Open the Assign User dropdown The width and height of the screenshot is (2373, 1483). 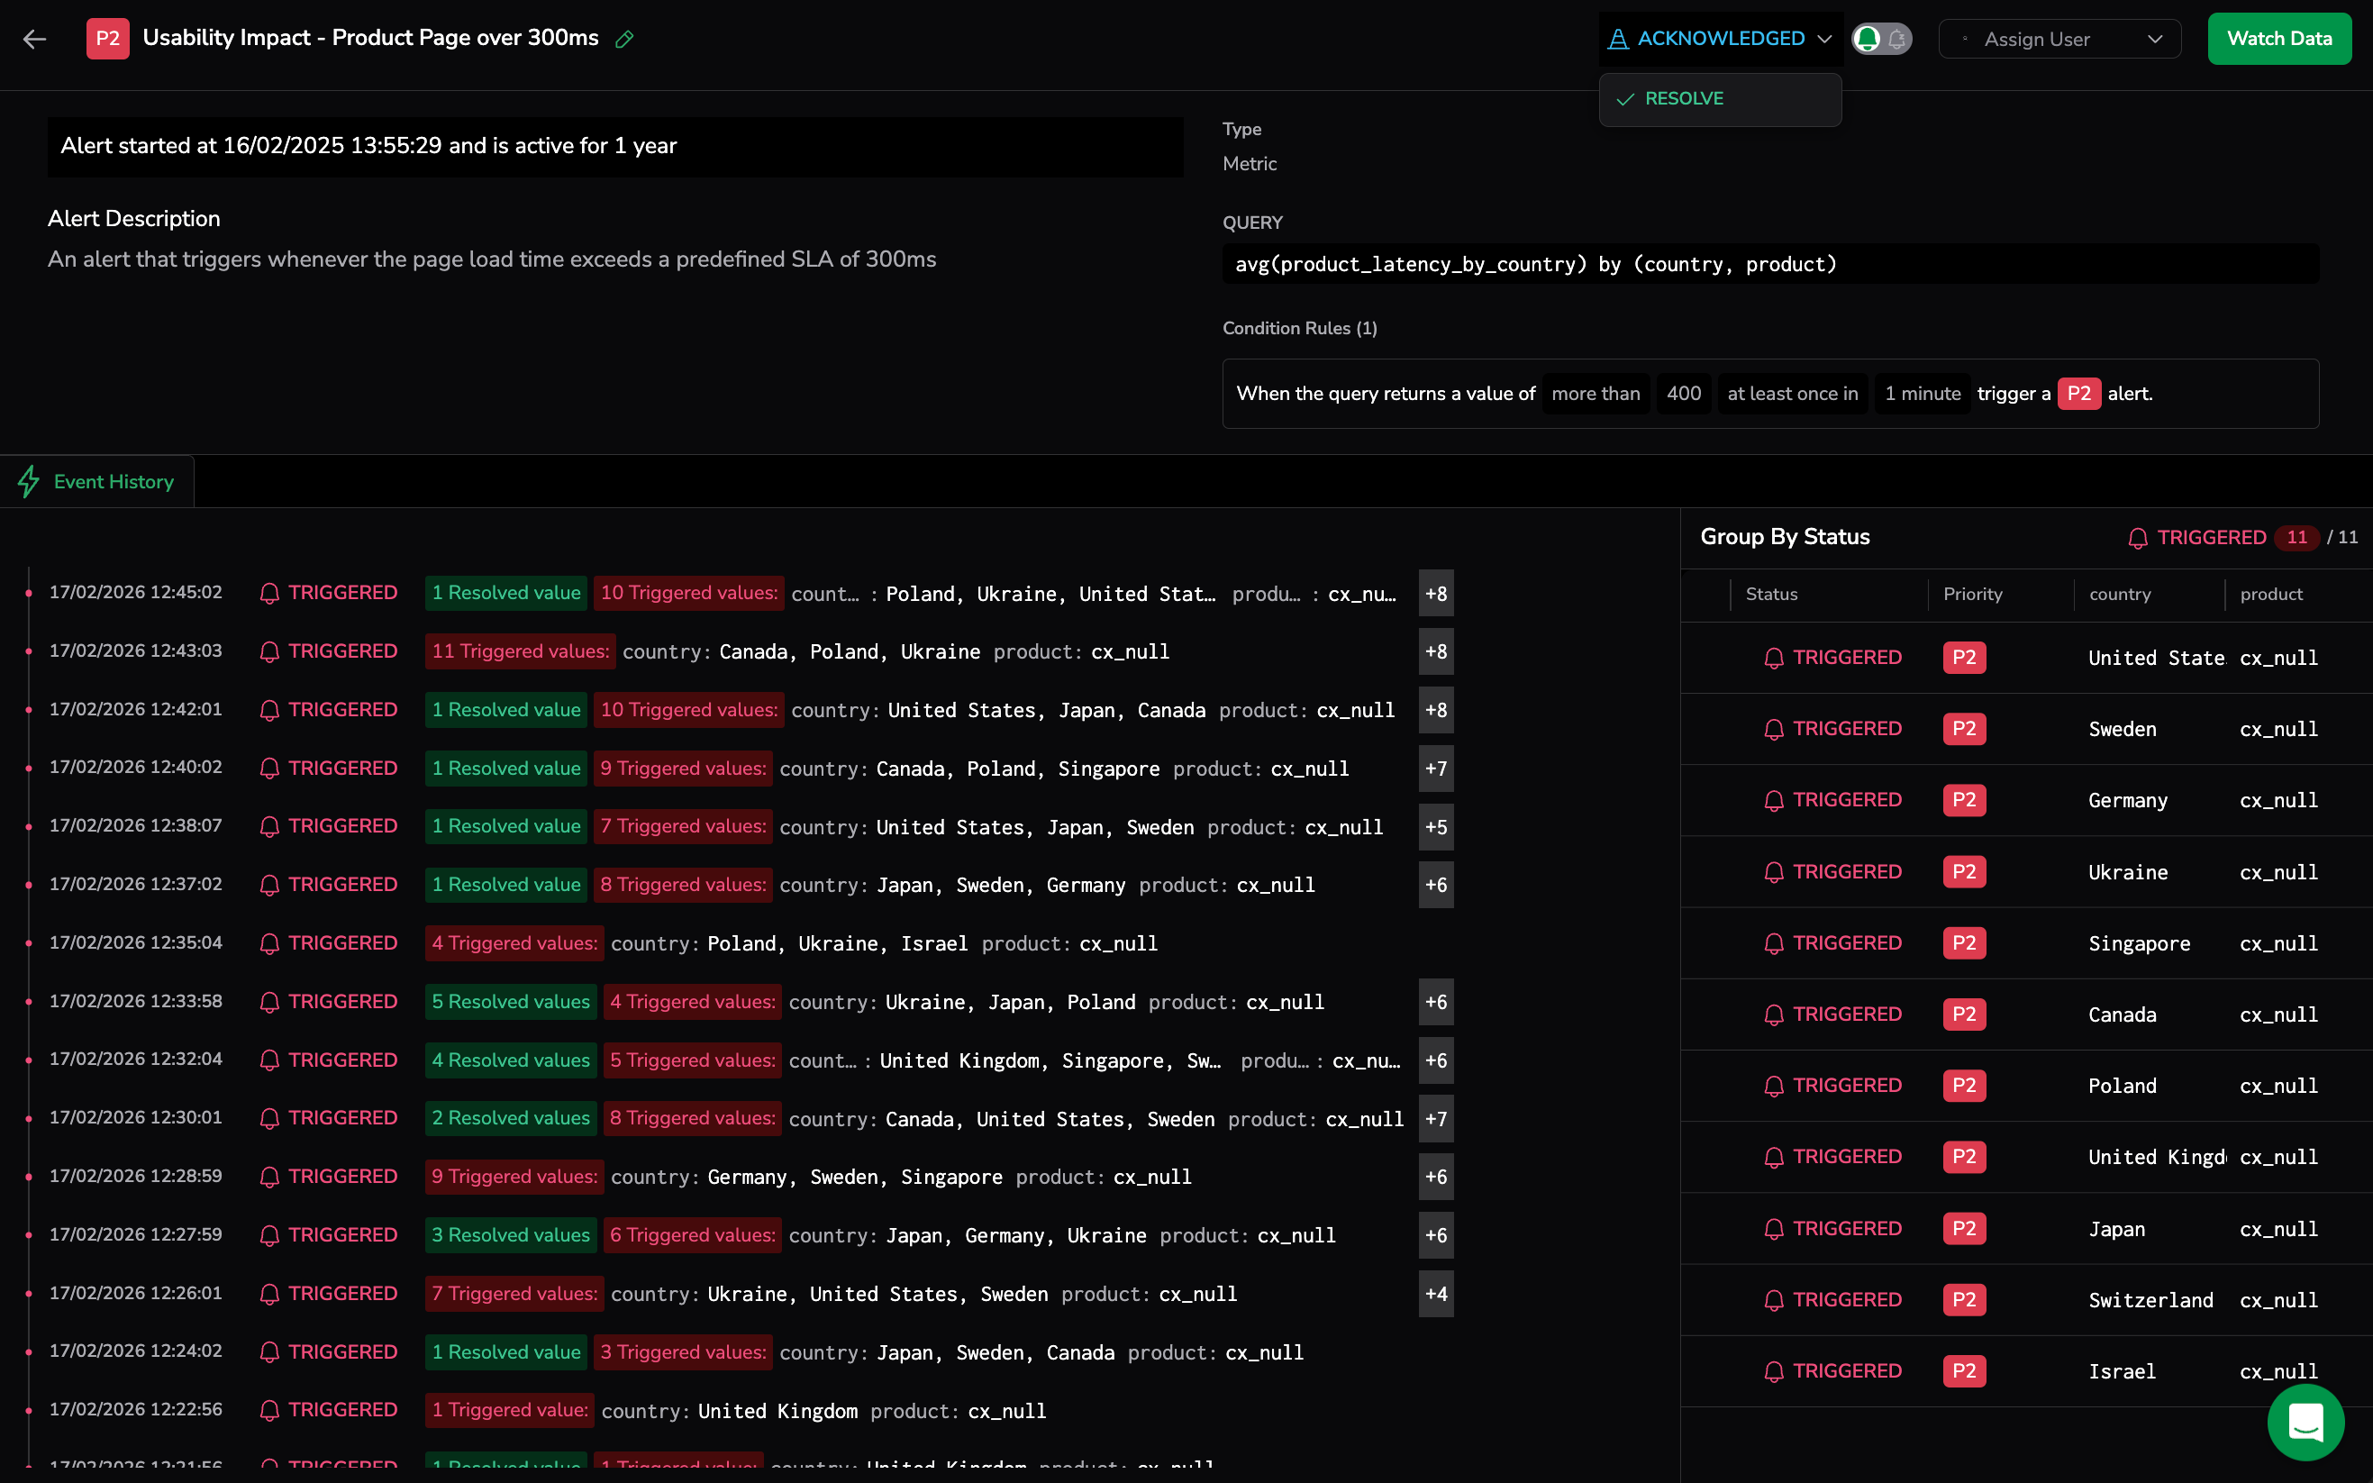[2059, 40]
